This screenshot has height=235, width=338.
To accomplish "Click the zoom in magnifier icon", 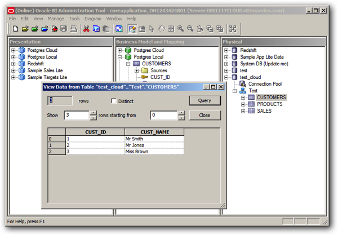I will tap(181, 29).
